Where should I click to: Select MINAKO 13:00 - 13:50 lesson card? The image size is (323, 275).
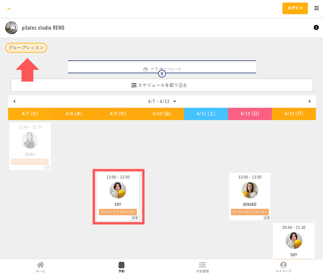[250, 196]
